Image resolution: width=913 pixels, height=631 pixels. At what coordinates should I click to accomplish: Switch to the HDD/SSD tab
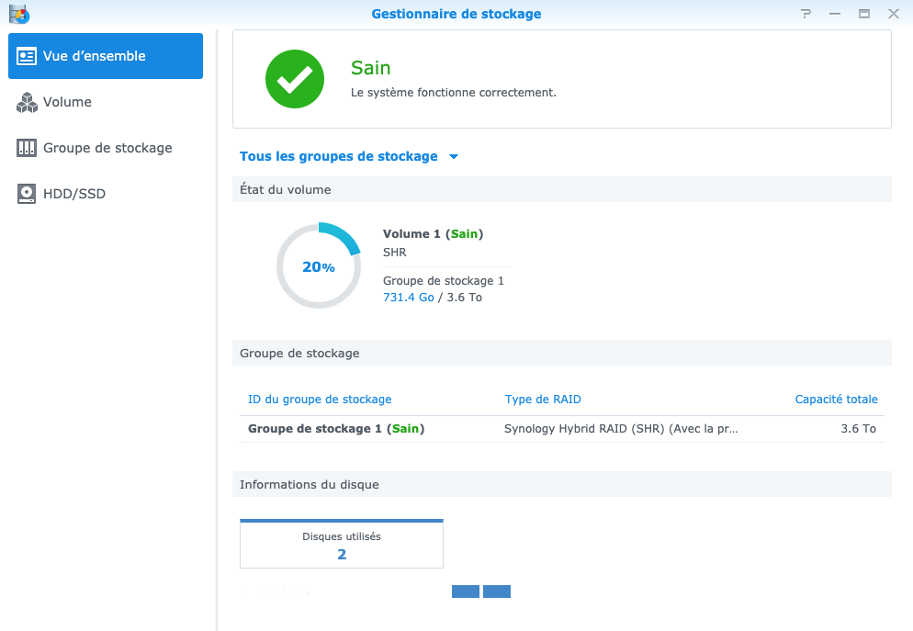pos(106,194)
